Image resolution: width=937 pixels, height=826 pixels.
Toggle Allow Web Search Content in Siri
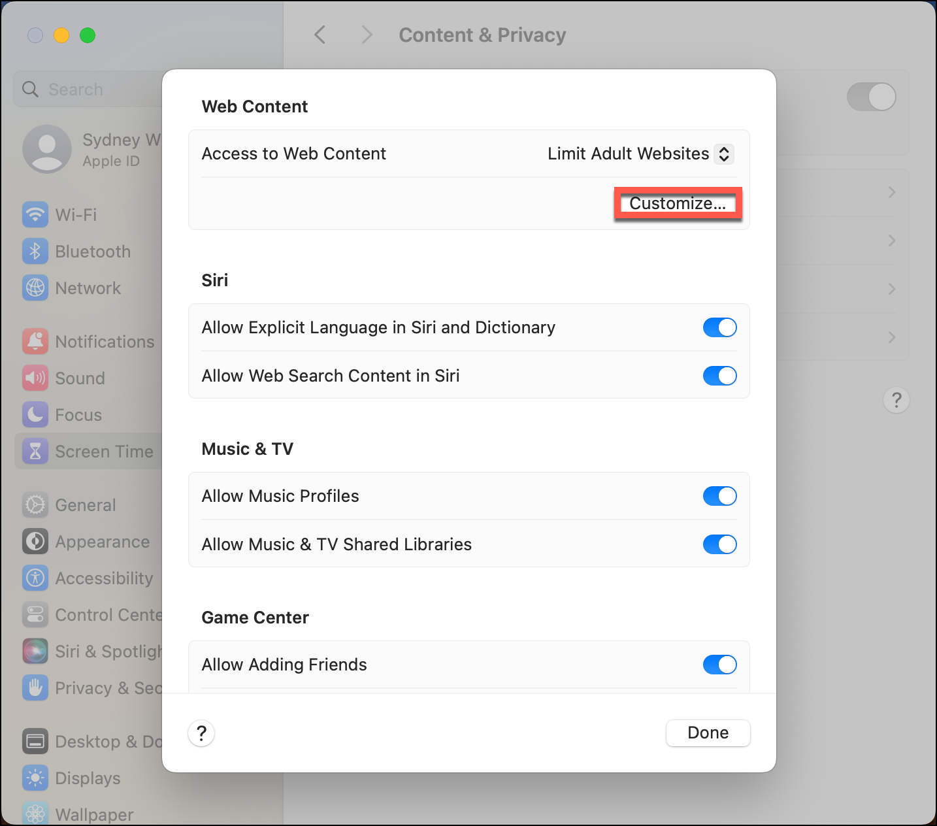[719, 376]
